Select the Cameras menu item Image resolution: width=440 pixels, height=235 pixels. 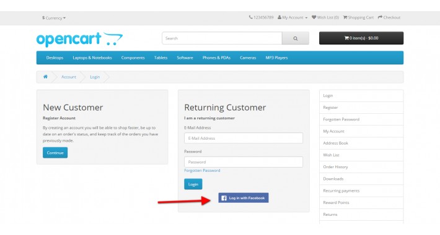click(248, 58)
